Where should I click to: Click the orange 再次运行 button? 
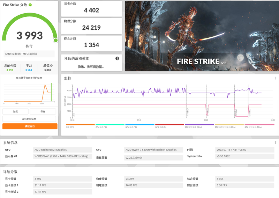[30, 126]
